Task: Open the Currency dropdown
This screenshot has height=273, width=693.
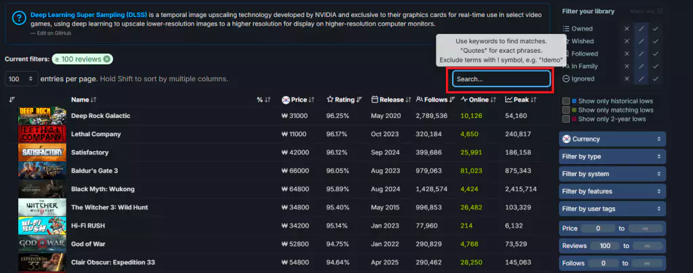Action: click(612, 139)
